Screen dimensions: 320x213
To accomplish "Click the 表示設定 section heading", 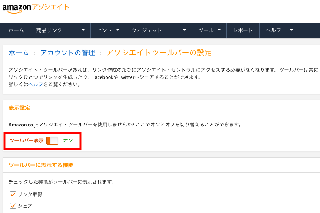I will 19,108.
